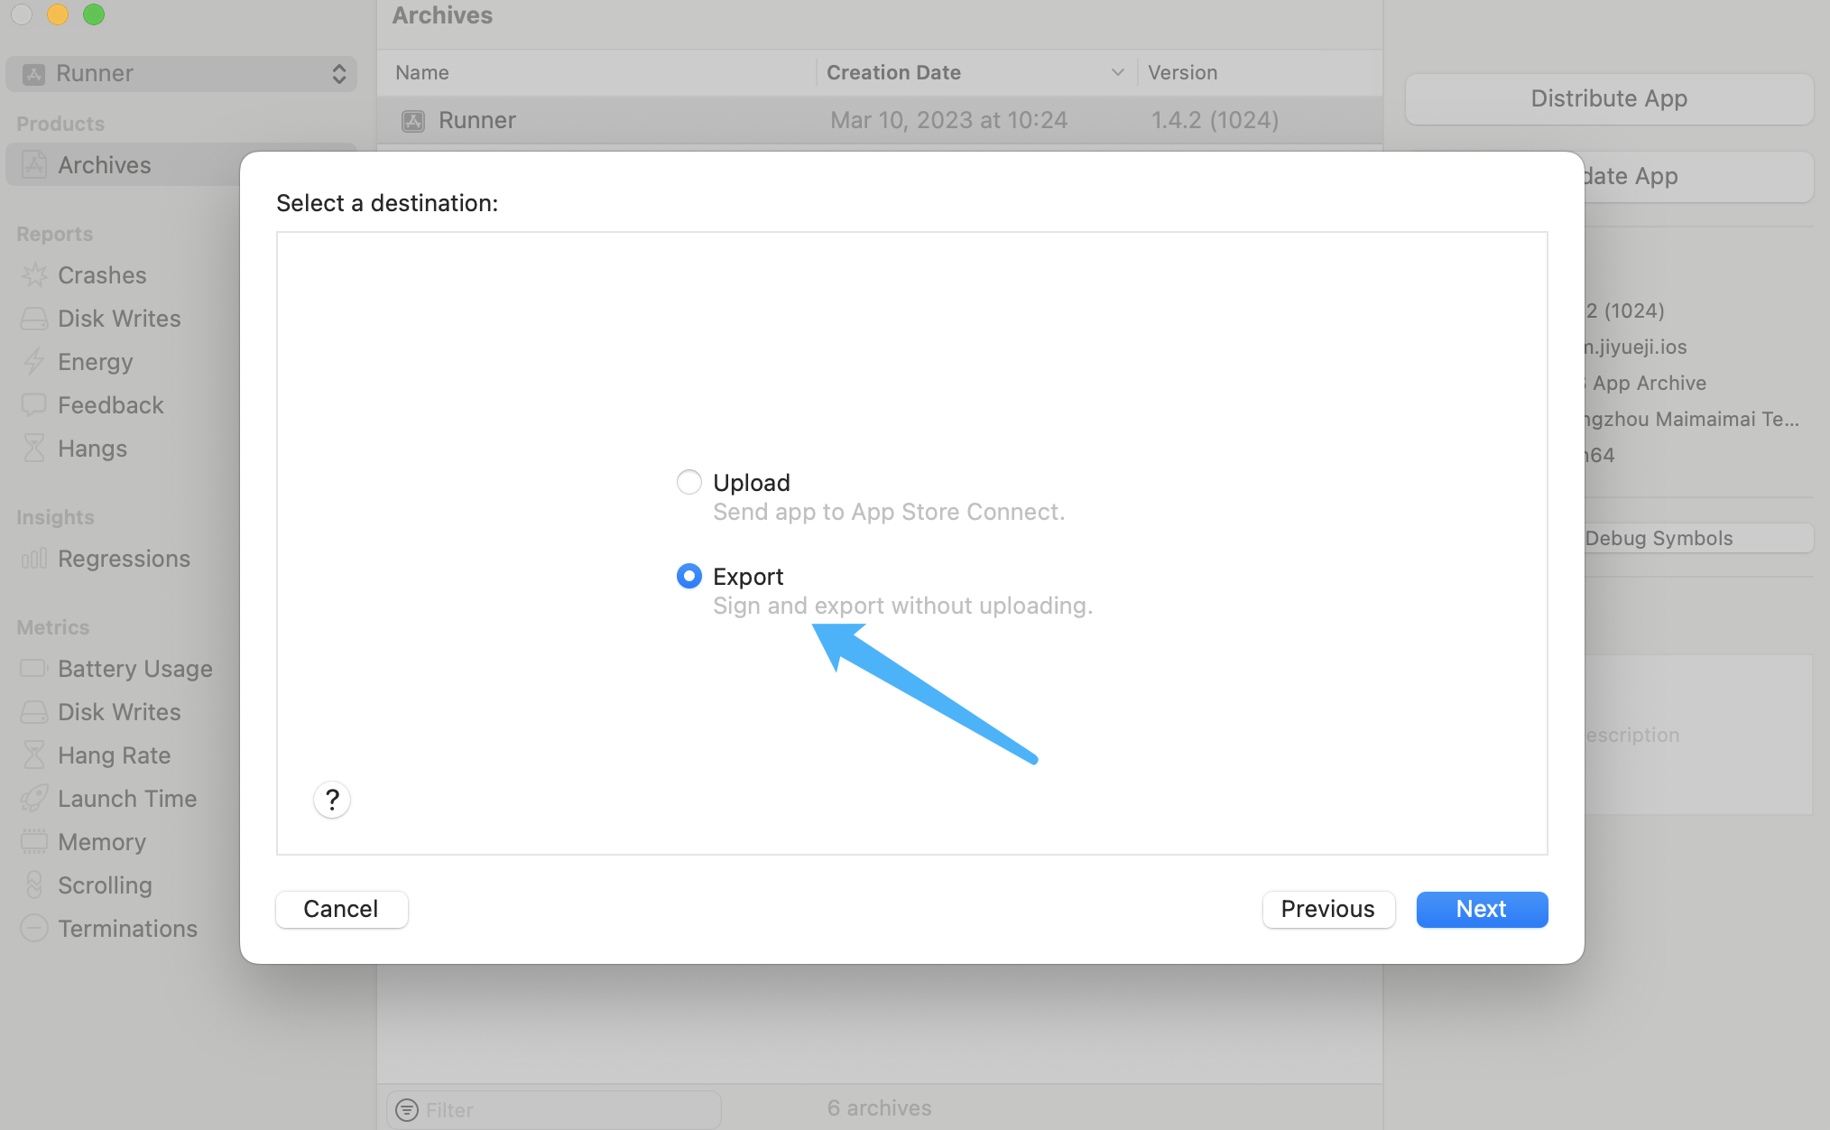
Task: Click the Next button
Action: pos(1482,909)
